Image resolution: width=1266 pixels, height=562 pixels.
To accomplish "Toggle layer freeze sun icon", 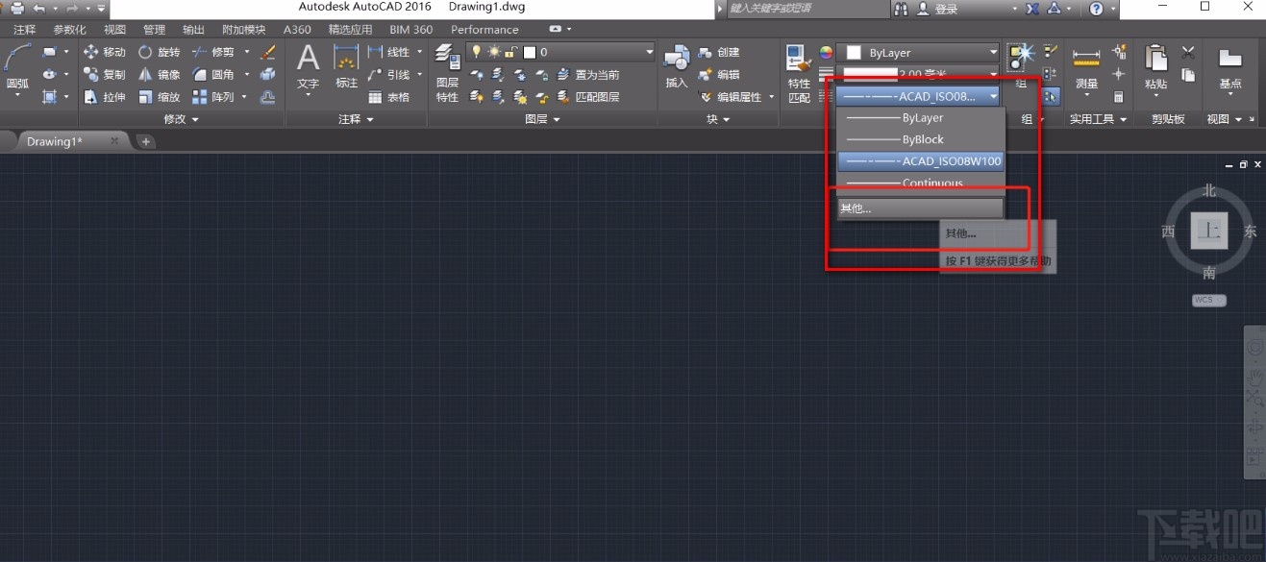I will click(x=494, y=52).
